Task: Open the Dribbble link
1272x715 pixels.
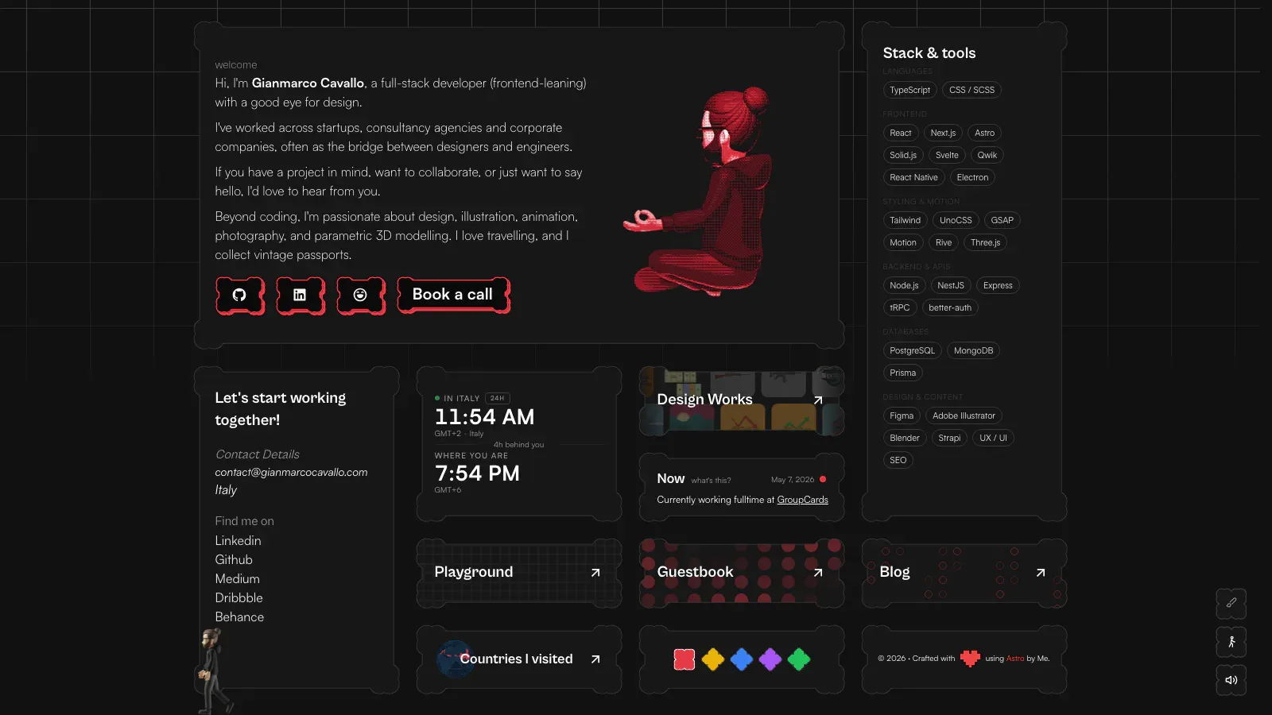Action: (x=238, y=597)
